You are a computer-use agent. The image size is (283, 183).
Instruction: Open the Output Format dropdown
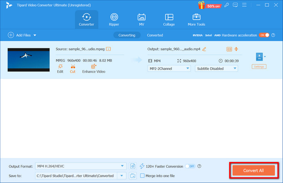click(81, 166)
